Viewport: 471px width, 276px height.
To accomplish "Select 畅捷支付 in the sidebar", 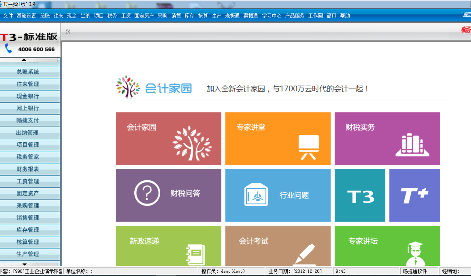I will point(30,120).
